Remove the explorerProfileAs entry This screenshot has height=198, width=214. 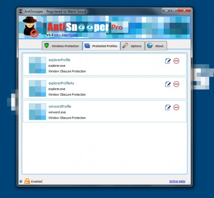tap(176, 84)
